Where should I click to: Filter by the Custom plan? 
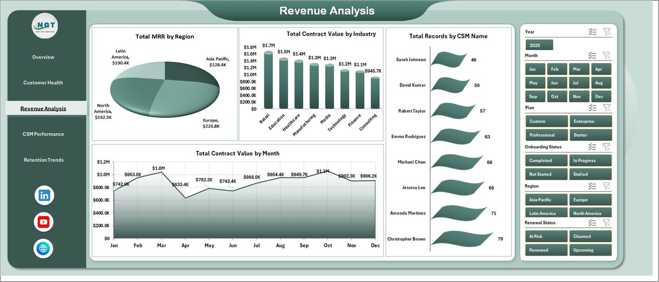point(547,121)
